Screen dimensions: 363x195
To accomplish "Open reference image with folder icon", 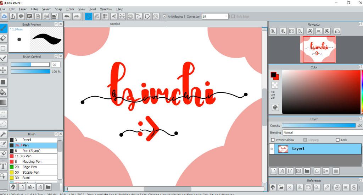I will [x=281, y=187].
